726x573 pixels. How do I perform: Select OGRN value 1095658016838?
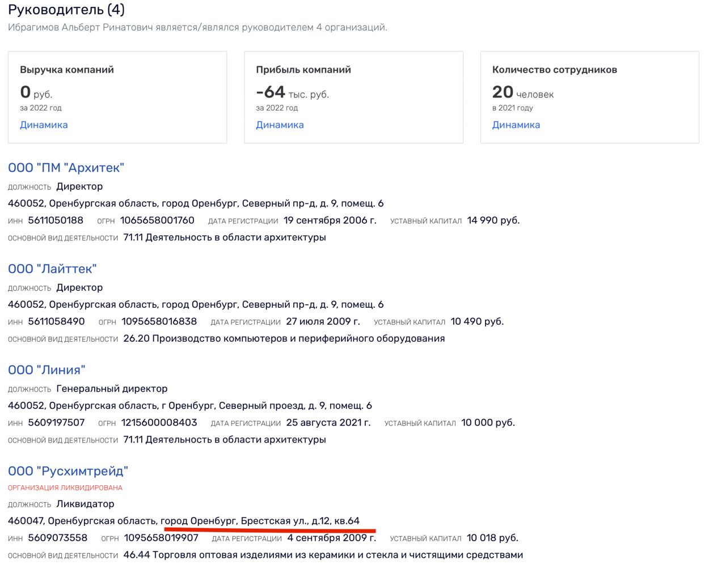pos(159,321)
